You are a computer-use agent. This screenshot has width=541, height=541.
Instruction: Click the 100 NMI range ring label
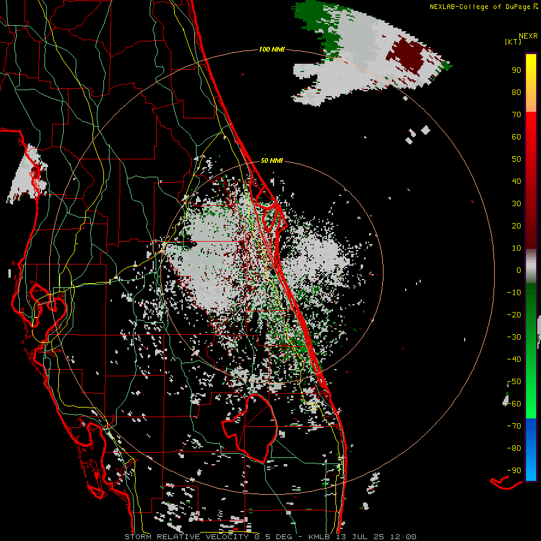272,50
